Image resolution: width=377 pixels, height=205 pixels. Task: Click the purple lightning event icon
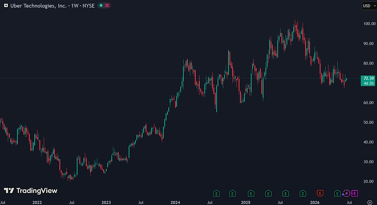coord(346,193)
